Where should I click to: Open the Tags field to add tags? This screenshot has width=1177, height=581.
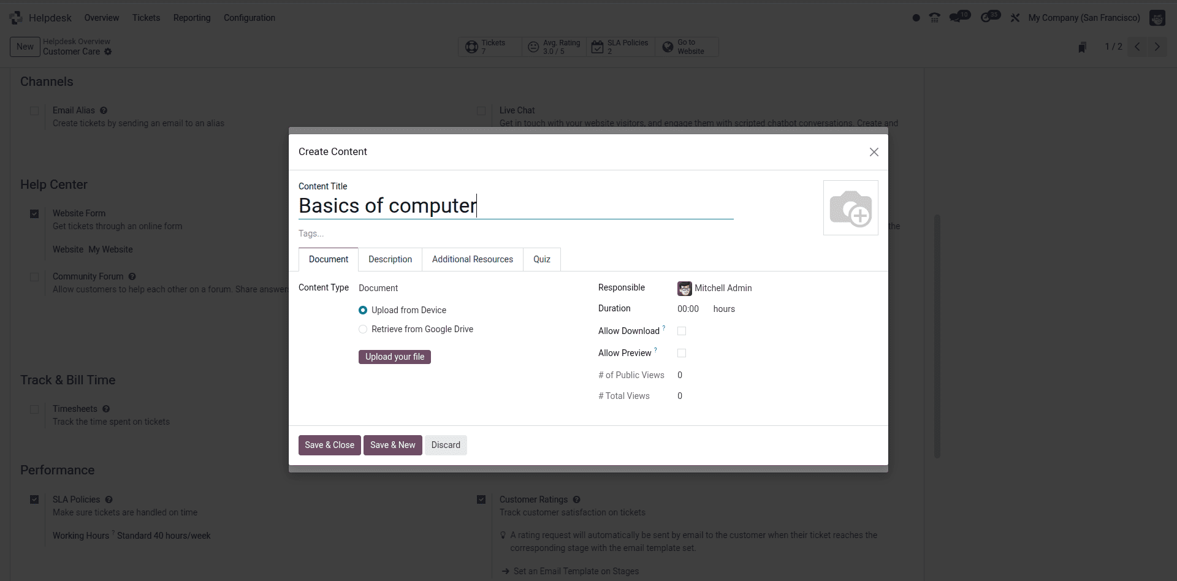click(x=343, y=234)
